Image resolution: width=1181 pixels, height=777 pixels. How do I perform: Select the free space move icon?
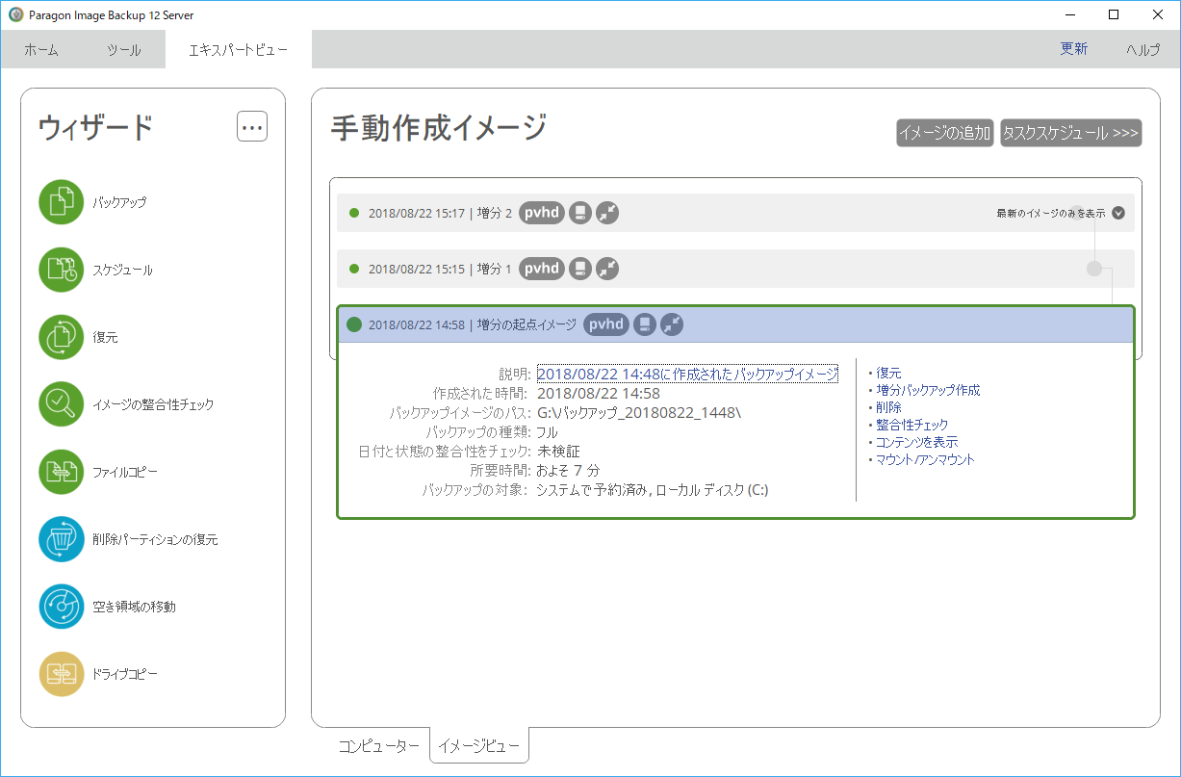[x=62, y=607]
